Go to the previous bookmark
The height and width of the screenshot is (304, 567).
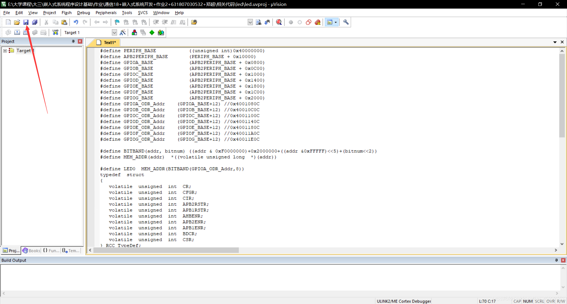[x=126, y=22]
